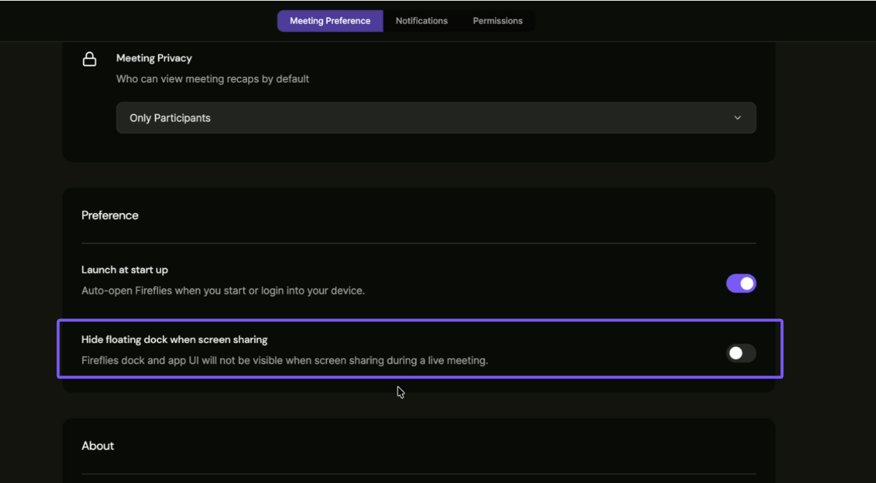Open the Only Participants privacy dropdown

coord(436,118)
